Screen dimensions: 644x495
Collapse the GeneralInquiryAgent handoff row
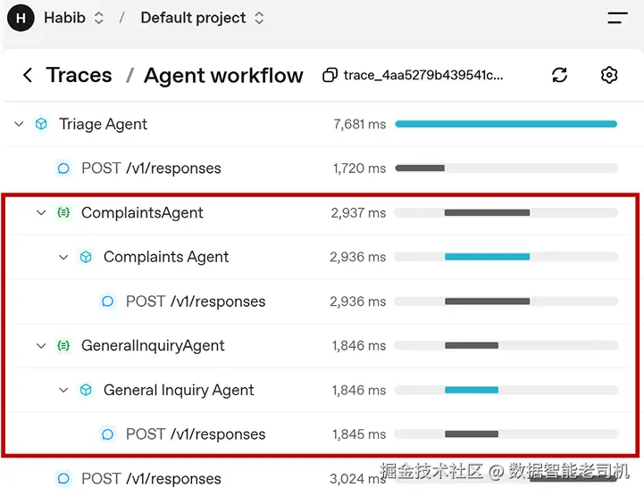coord(41,346)
